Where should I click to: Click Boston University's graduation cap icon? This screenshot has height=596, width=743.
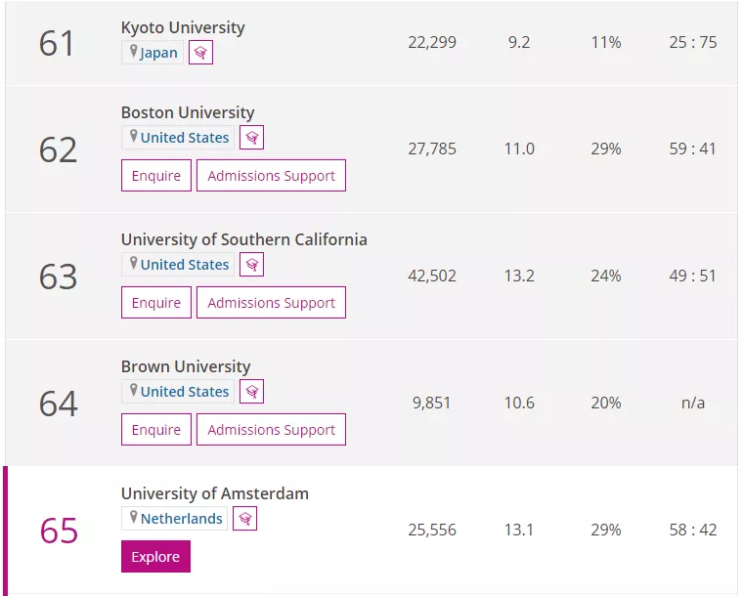pos(251,138)
